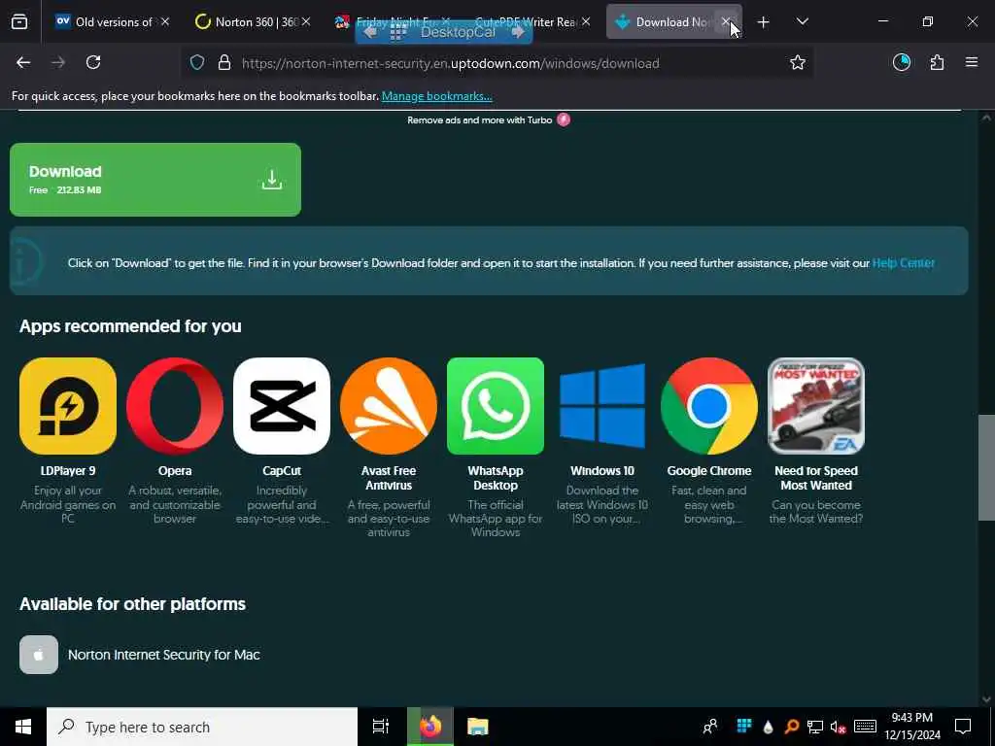Click Remove ads with Turbo link
995x746 pixels.
489,119
